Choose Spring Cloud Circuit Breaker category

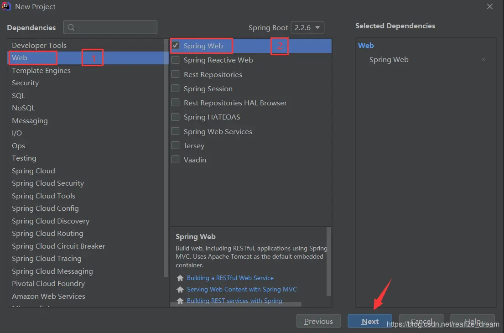[86, 246]
